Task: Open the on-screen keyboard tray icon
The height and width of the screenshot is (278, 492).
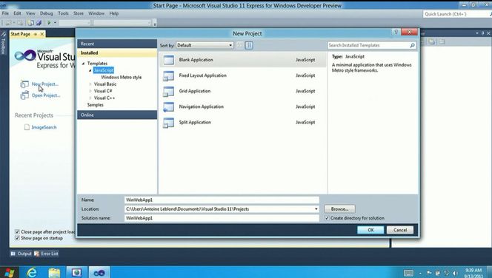Action: pos(408,273)
